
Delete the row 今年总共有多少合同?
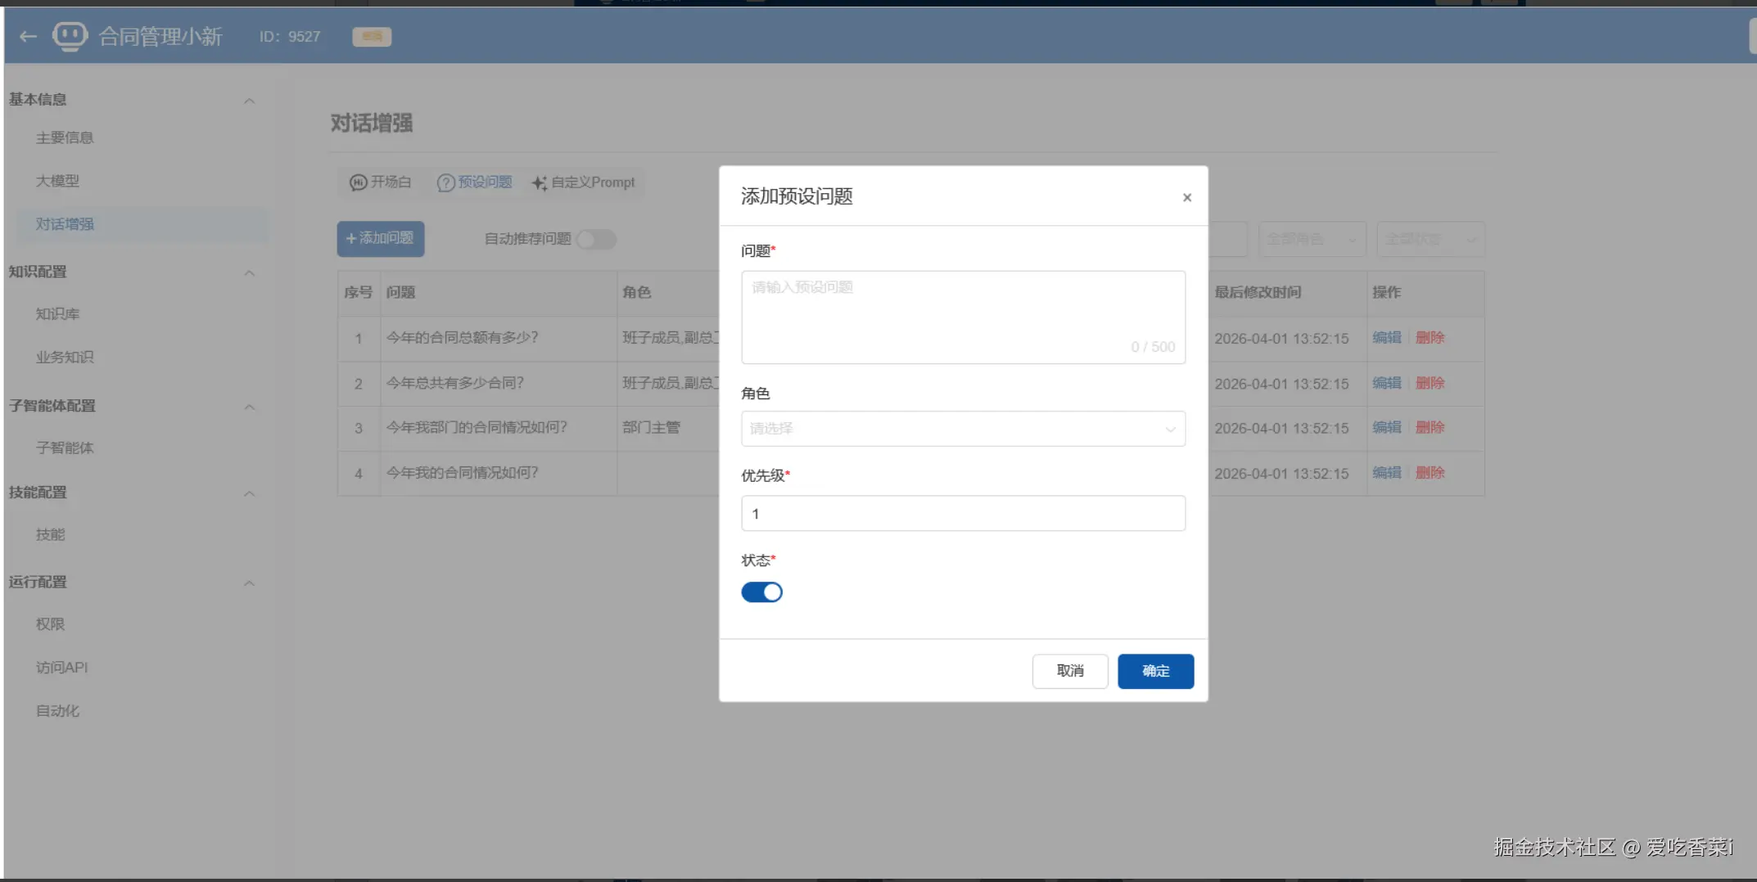1430,383
